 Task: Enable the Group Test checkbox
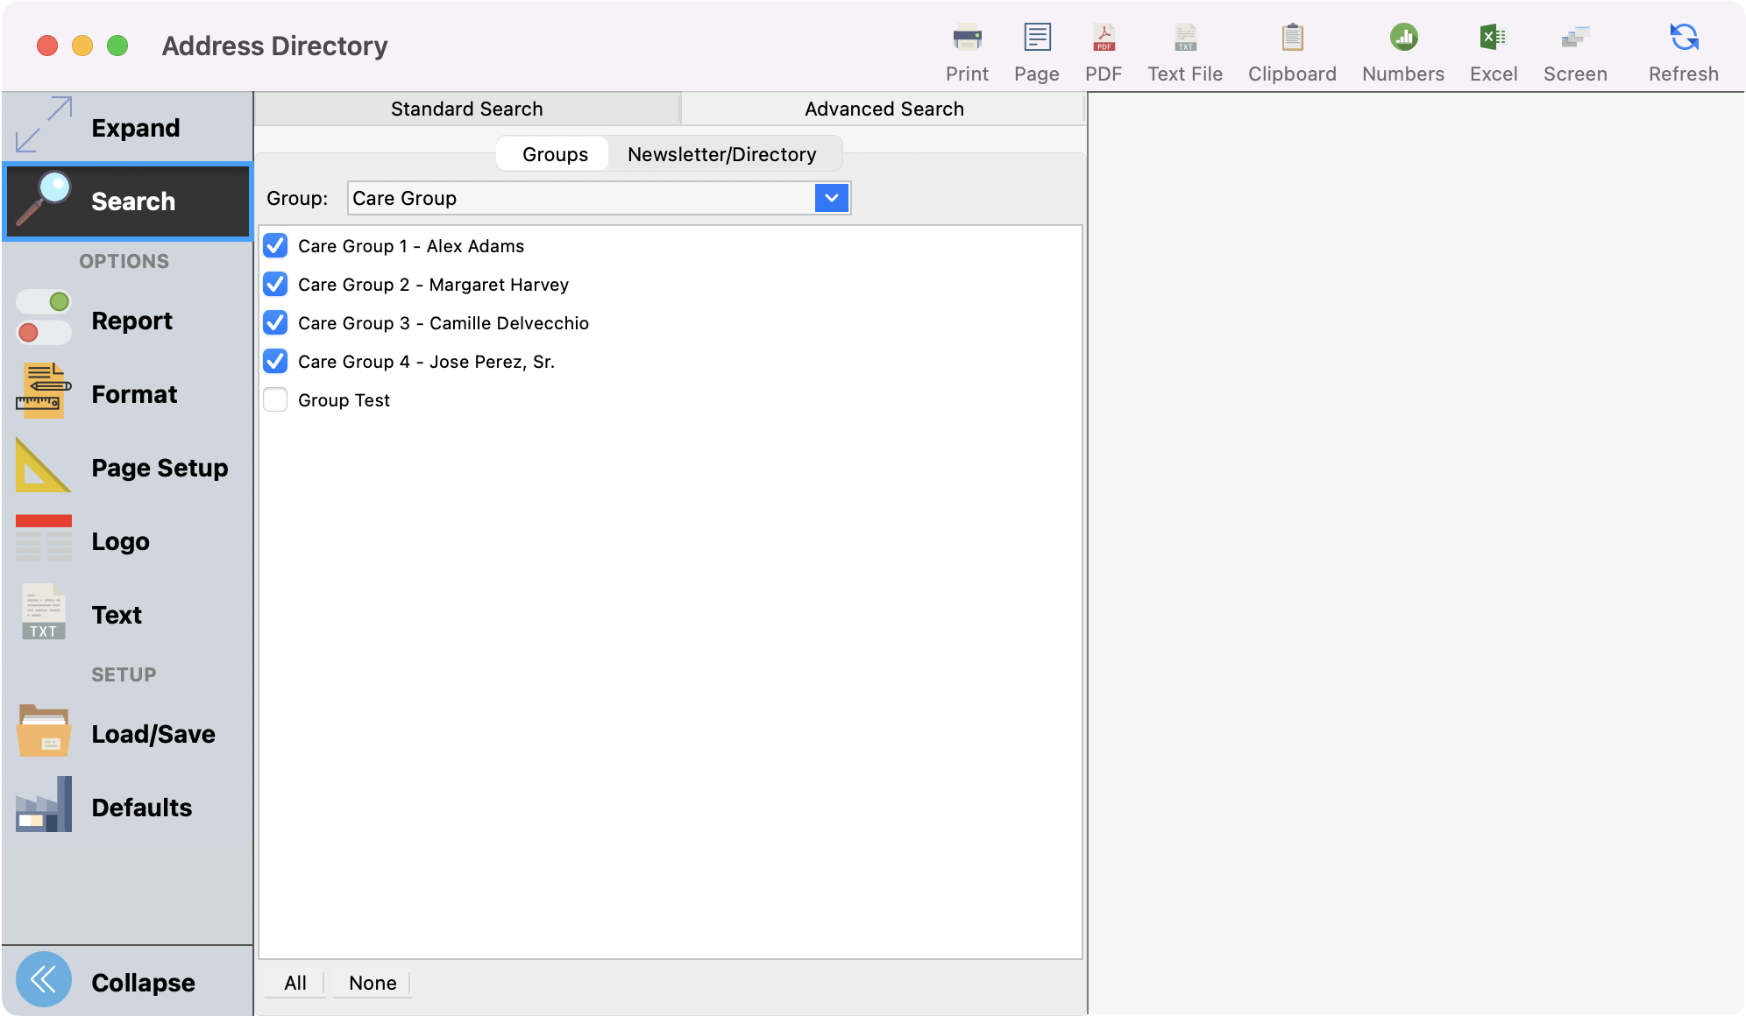(x=275, y=399)
